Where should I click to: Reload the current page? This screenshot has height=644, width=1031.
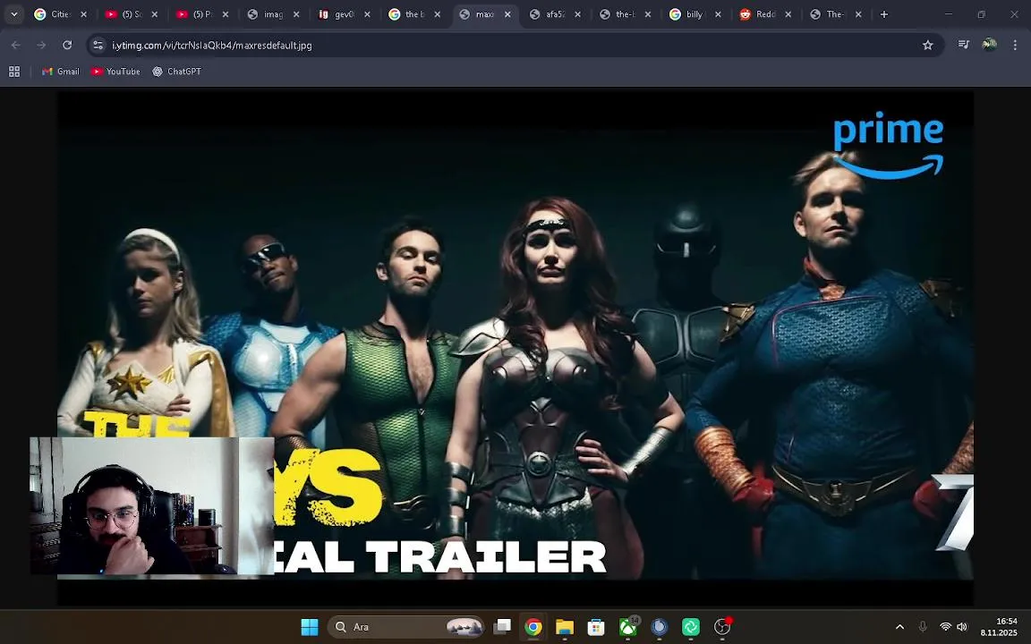pos(67,45)
